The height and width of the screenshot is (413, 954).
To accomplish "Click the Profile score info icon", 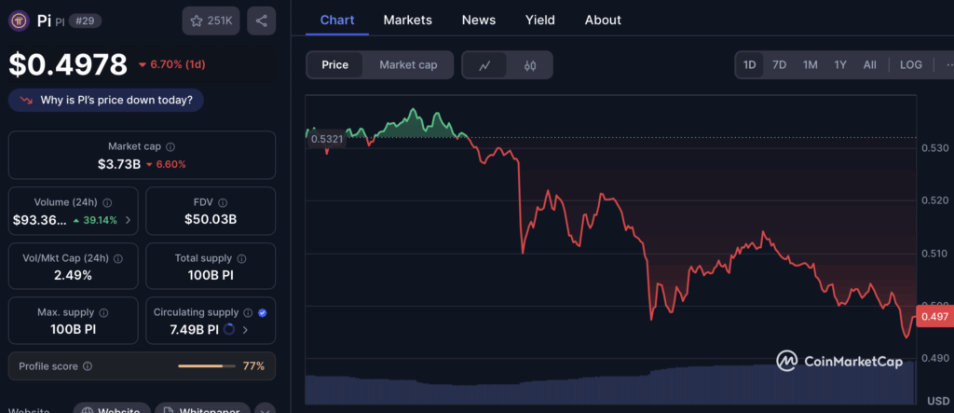I will click(x=88, y=366).
